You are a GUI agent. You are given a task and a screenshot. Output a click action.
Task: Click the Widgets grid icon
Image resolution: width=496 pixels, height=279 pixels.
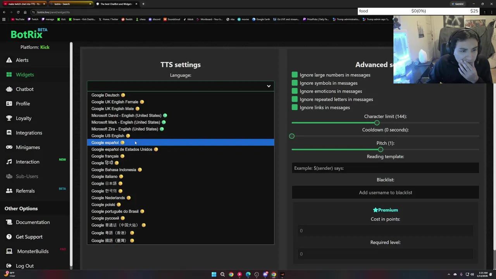[9, 74]
